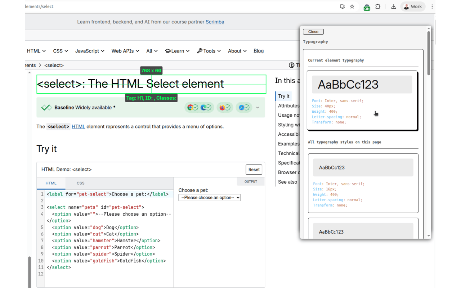Switch to the OUTPUT tab
This screenshot has height=288, width=461.
pyautogui.click(x=251, y=181)
